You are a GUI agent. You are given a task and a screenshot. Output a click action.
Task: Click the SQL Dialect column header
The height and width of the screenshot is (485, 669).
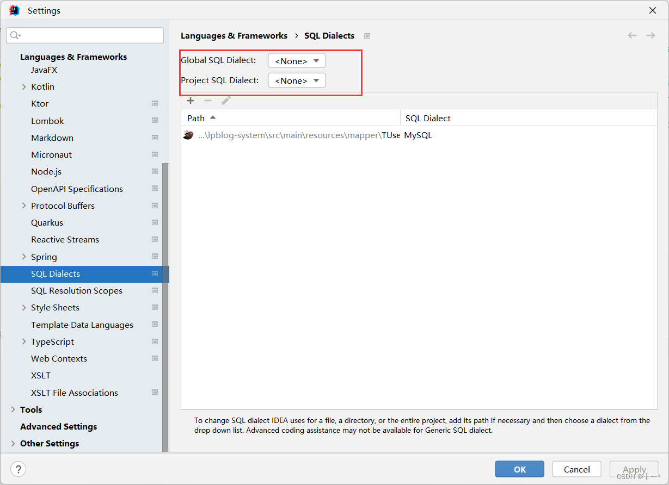click(x=529, y=118)
